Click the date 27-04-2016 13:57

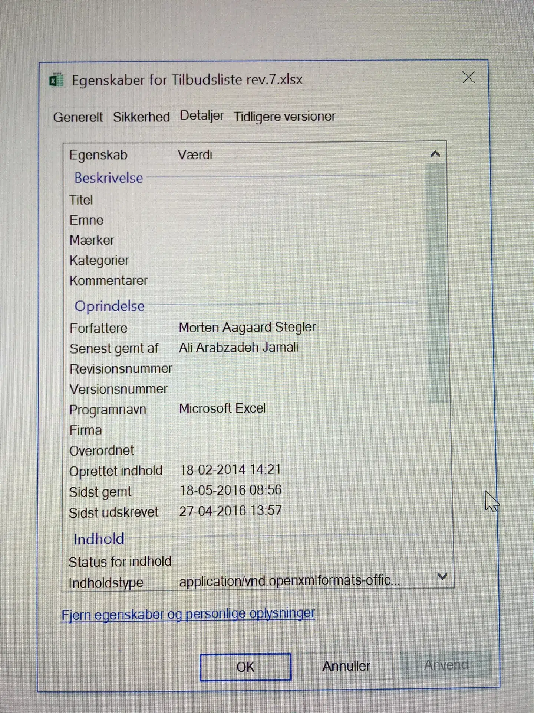(231, 511)
